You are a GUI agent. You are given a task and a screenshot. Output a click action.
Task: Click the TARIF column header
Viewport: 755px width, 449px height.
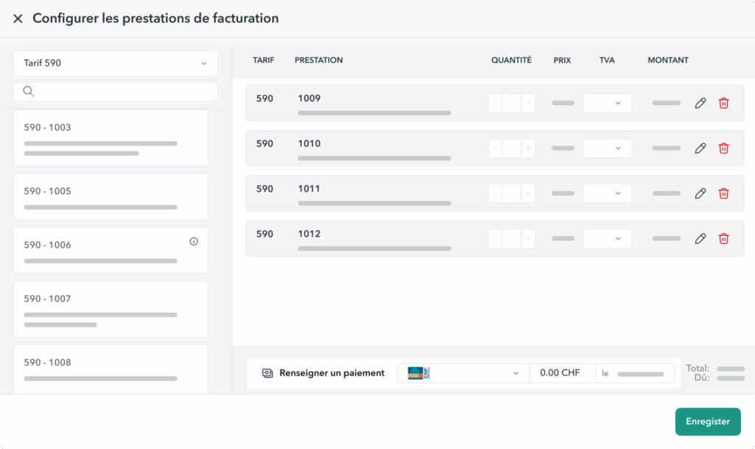[x=263, y=60]
